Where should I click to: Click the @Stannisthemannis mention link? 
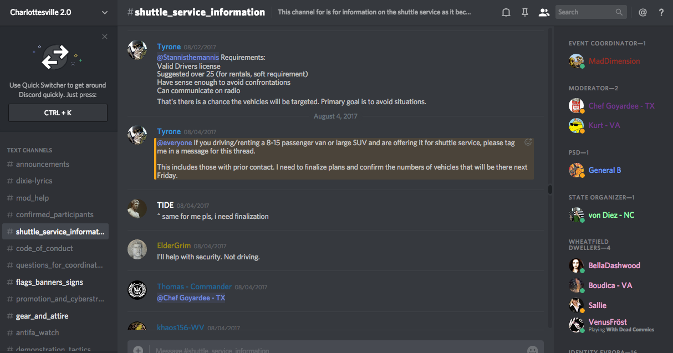pos(188,57)
